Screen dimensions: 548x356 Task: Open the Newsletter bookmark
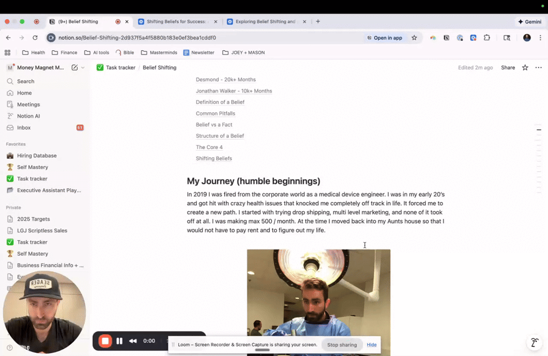(199, 53)
